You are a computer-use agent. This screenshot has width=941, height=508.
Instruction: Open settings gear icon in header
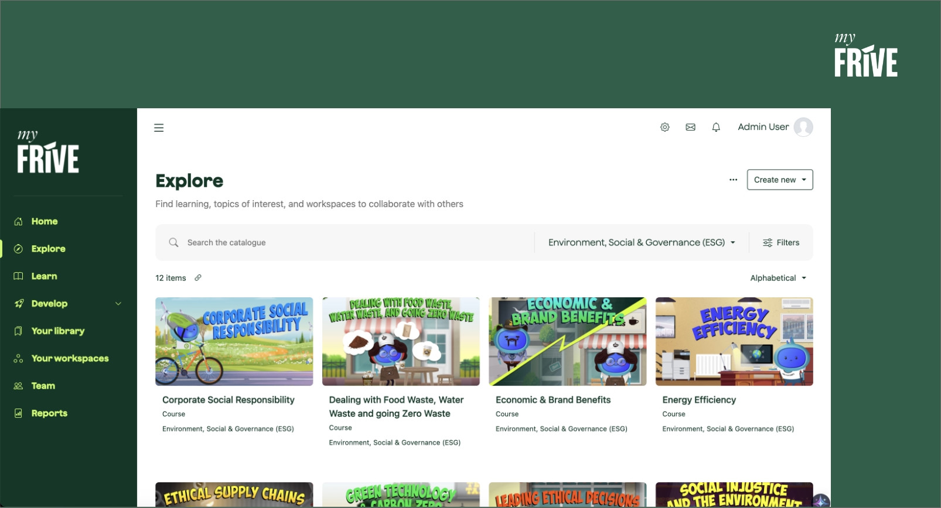tap(664, 127)
